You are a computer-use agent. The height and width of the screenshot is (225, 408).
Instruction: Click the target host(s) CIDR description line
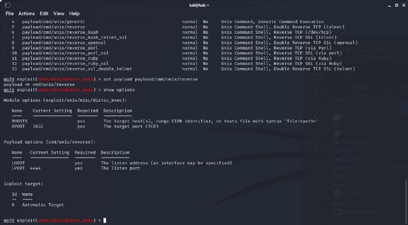211,121
